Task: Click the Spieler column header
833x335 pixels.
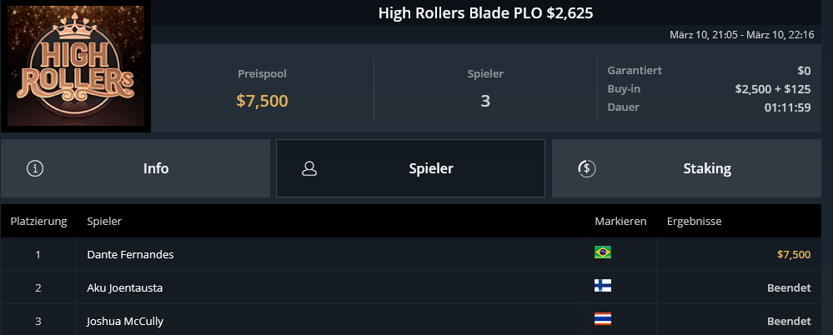Action: point(104,222)
